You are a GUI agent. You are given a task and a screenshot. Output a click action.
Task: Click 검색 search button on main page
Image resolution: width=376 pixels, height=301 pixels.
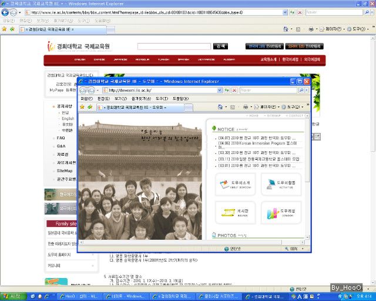220,46
